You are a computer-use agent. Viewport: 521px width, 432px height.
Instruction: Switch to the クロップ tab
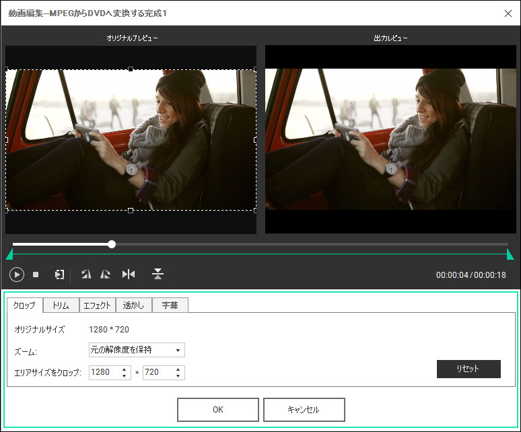coord(25,305)
